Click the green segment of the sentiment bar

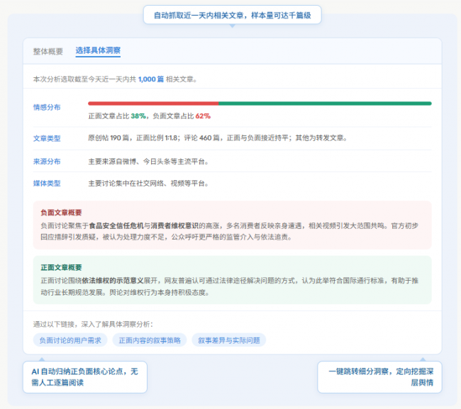tap(325, 103)
